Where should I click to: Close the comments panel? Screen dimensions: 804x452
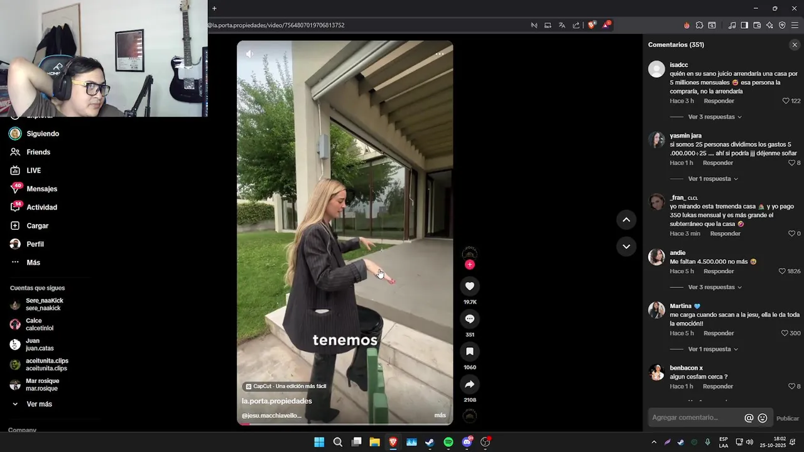pos(795,45)
